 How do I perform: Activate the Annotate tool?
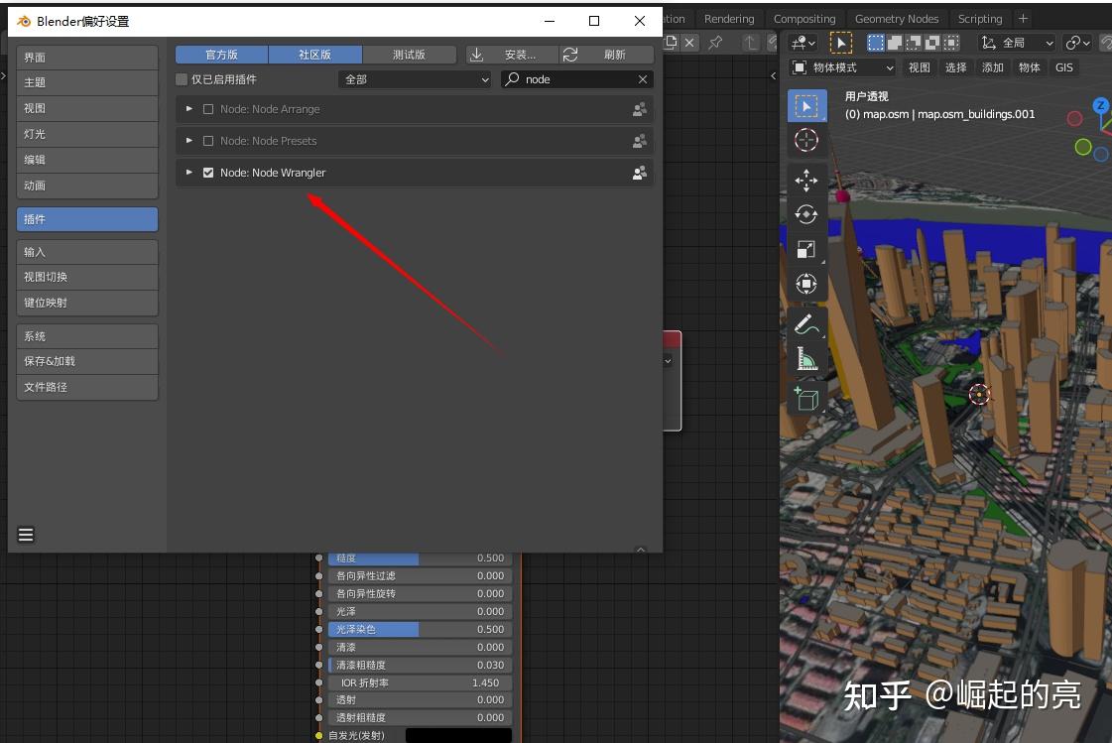click(806, 323)
